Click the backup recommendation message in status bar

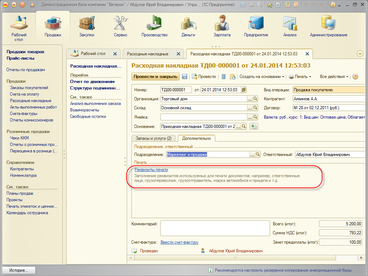pyautogui.click(x=283, y=270)
